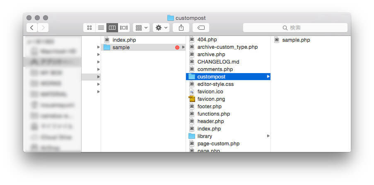Select functions.php file
This screenshot has width=374, height=185.
coord(228,114)
